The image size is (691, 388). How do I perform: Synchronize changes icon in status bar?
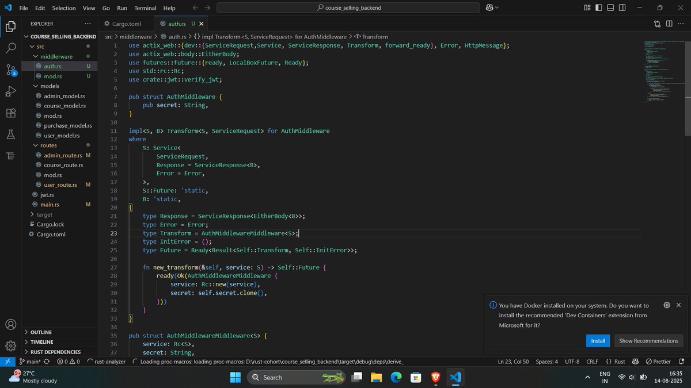tap(47, 362)
